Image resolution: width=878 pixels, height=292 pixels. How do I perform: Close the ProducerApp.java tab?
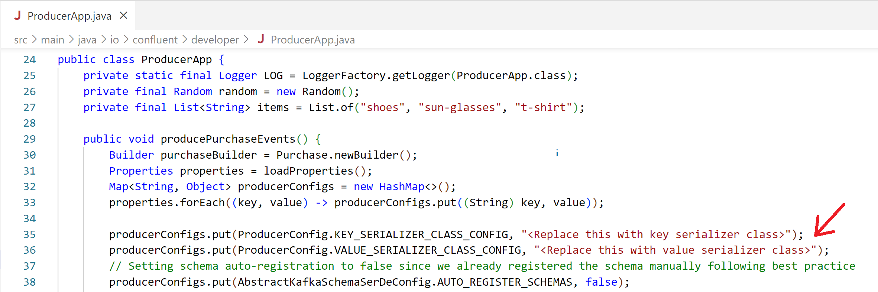point(124,16)
